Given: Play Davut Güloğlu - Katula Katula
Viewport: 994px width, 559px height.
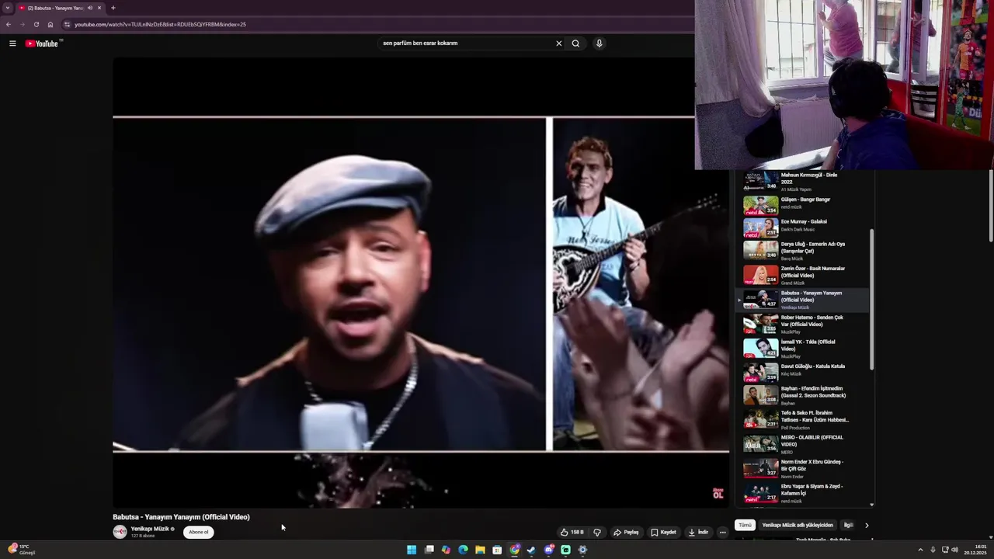Looking at the screenshot, I should point(802,372).
